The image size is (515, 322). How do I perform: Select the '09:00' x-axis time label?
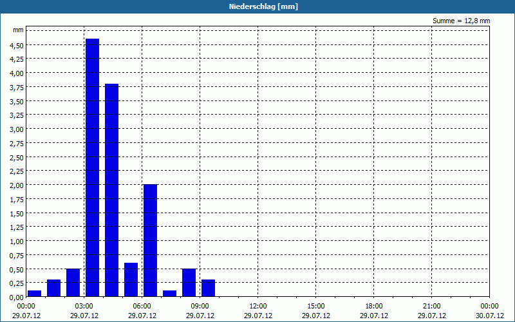click(200, 307)
